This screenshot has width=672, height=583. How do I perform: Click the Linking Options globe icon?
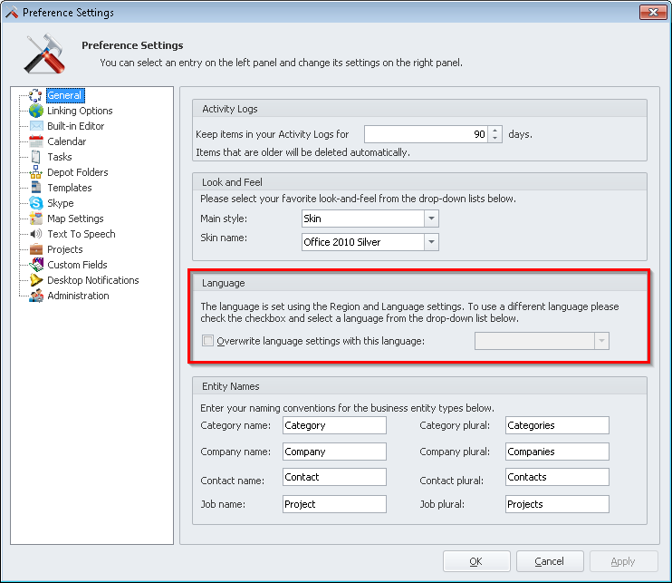pos(36,111)
